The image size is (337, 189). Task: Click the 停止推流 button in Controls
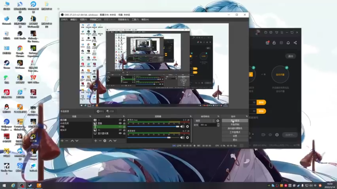tap(235, 121)
